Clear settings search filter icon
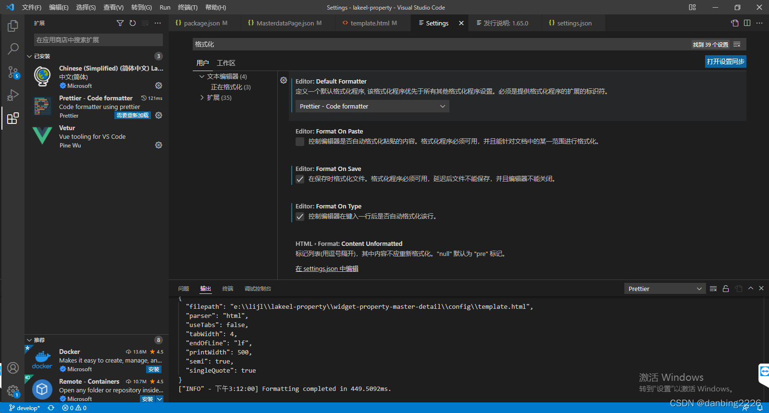Image resolution: width=769 pixels, height=413 pixels. (737, 44)
